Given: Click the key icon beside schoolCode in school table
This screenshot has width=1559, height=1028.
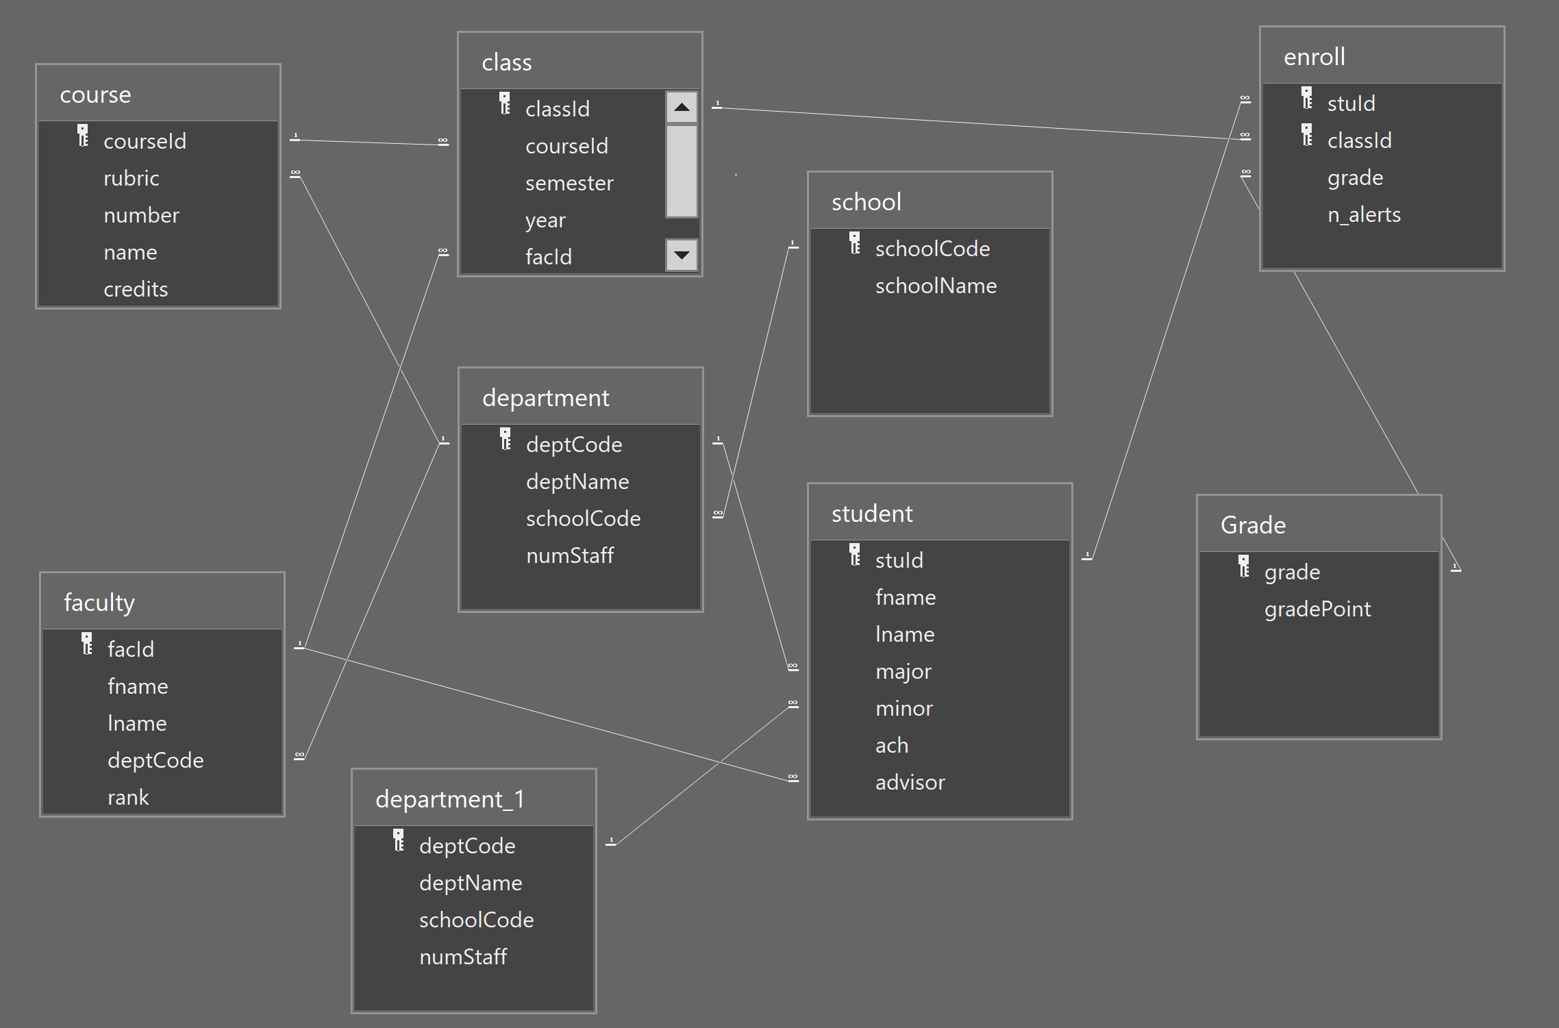Looking at the screenshot, I should [x=855, y=243].
